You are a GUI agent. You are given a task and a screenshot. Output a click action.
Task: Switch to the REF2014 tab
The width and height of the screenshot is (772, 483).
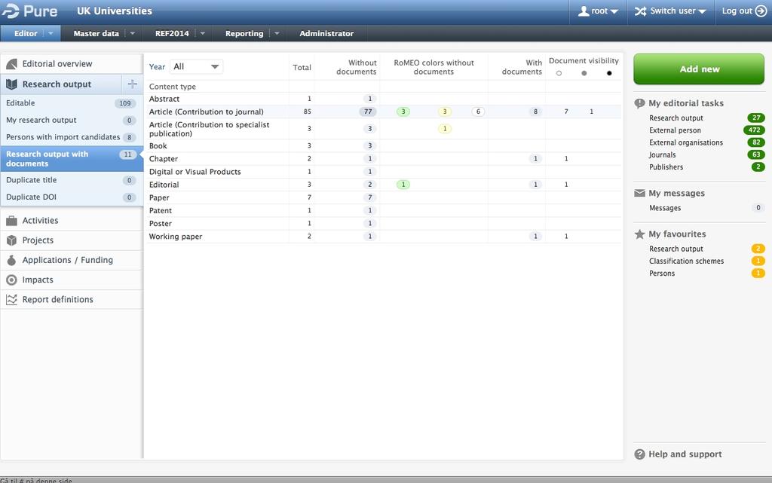click(x=172, y=33)
